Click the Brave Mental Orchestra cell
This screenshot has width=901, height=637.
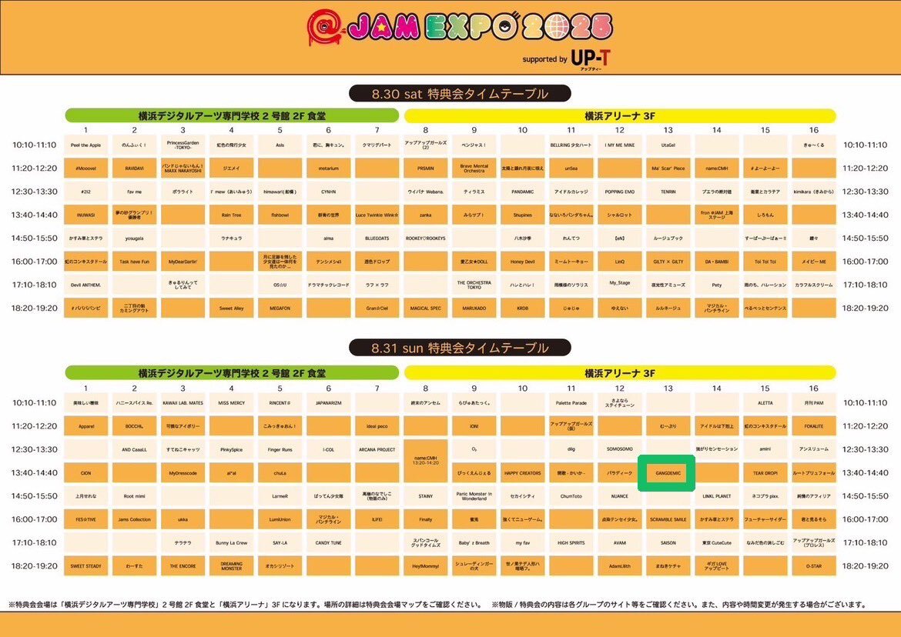click(x=474, y=168)
